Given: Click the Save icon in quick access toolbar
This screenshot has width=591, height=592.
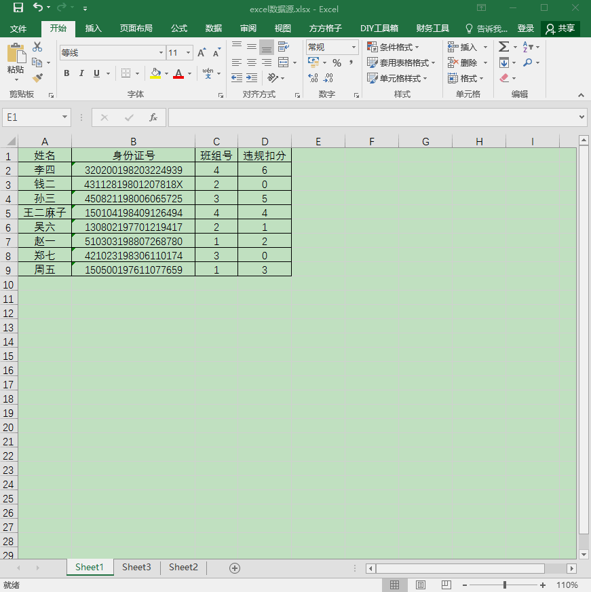Looking at the screenshot, I should (x=18, y=7).
